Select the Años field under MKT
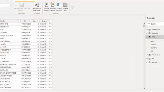This screenshot has height=92, width=164. coord(152,41)
